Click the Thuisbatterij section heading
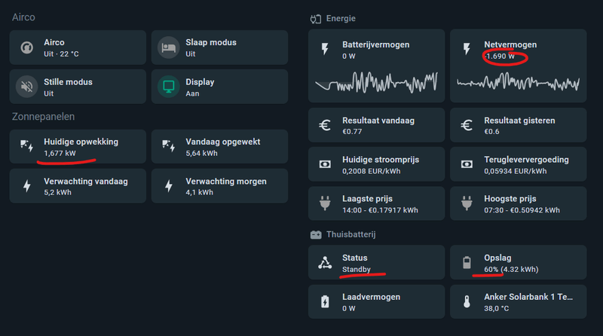603x336 pixels. (350, 234)
